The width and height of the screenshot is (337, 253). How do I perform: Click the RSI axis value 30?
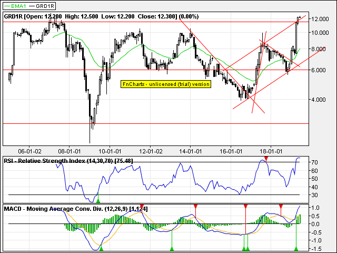pyautogui.click(x=315, y=195)
